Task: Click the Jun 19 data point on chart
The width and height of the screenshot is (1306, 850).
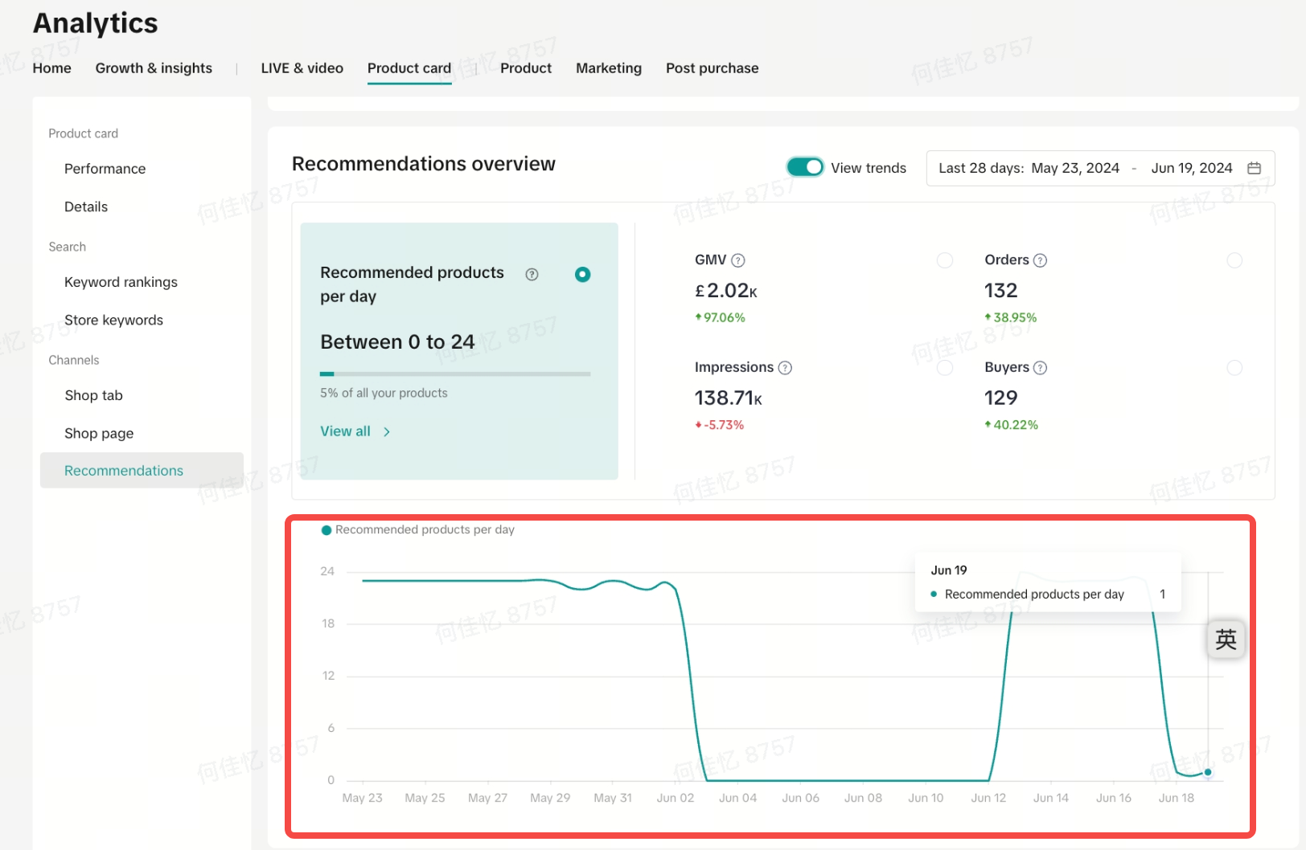Action: (1208, 772)
